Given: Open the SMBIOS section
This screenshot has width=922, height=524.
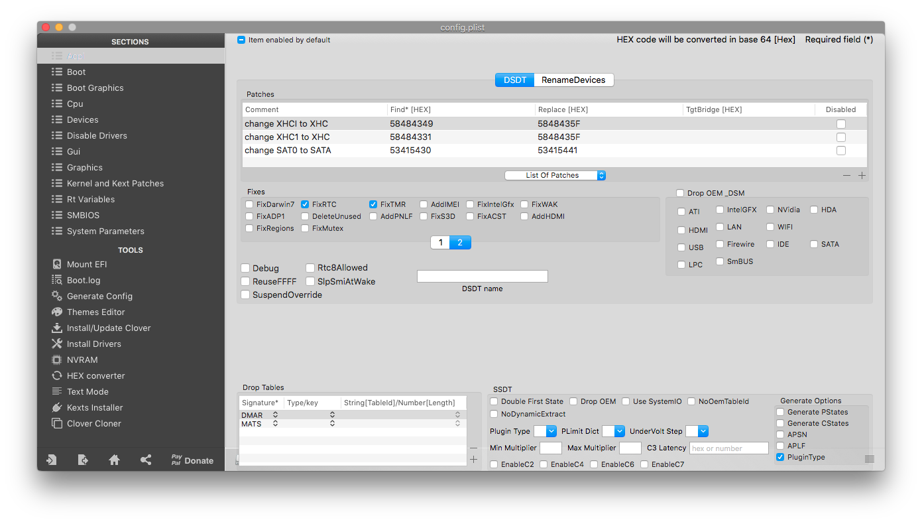Looking at the screenshot, I should pos(82,215).
